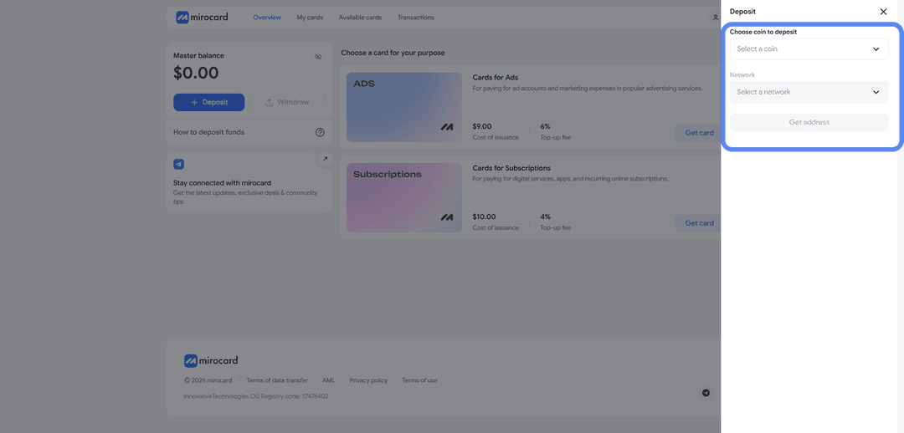Click the Stay connected with mirocard heading
The height and width of the screenshot is (433, 904).
pos(222,183)
